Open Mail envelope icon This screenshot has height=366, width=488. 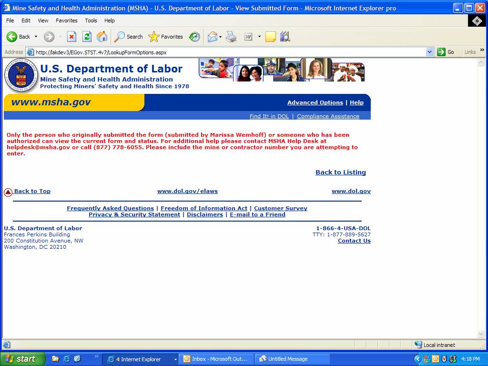click(212, 37)
